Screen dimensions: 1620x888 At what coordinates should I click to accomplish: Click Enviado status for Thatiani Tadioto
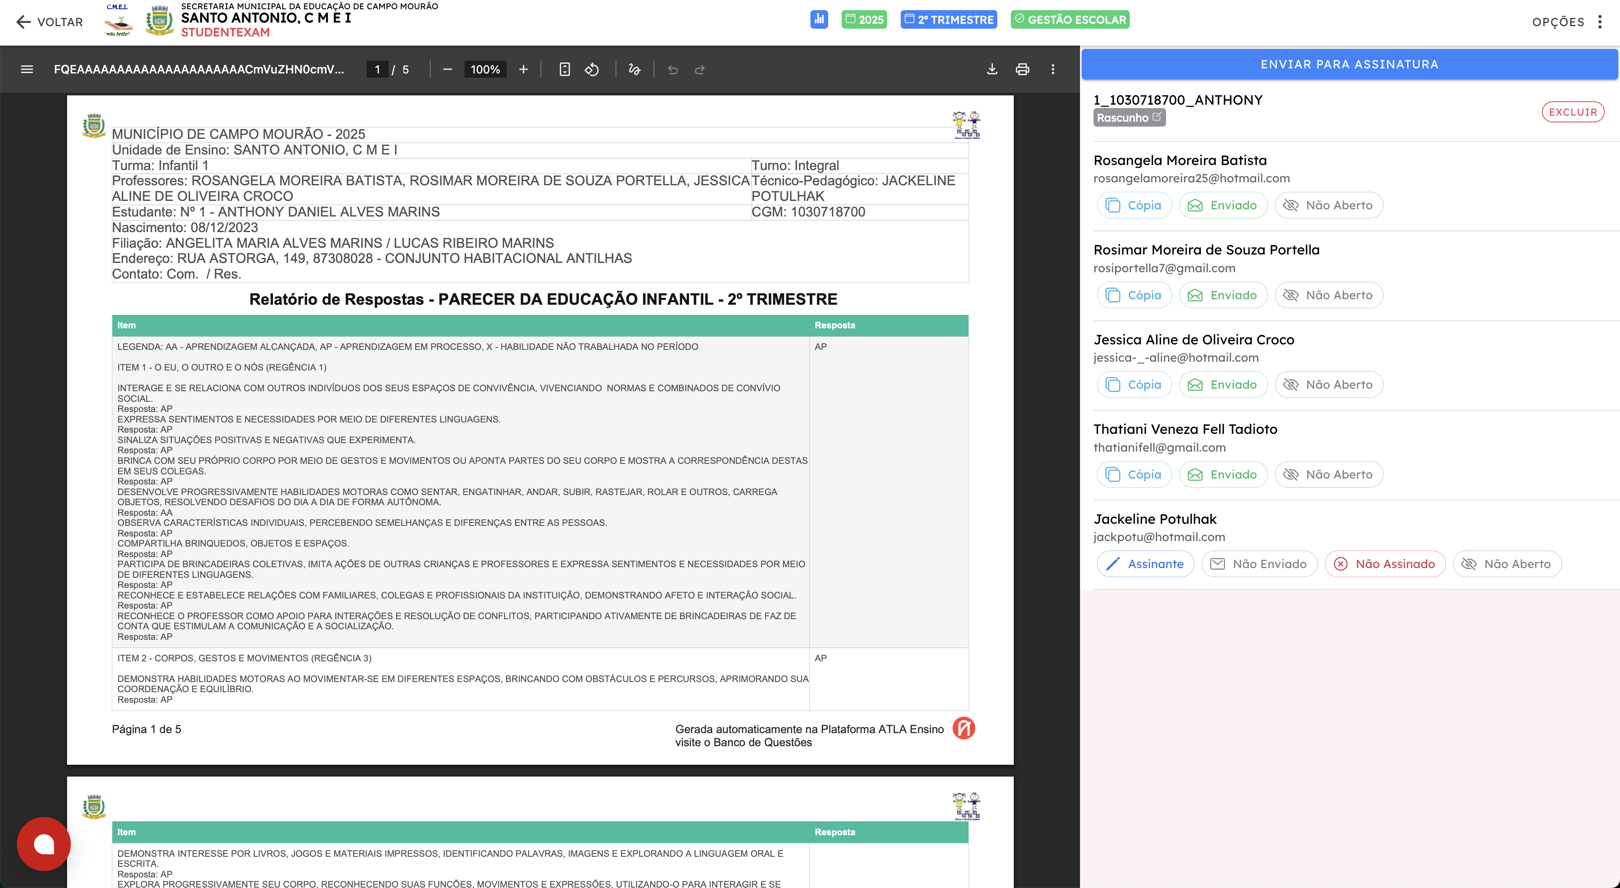1223,474
